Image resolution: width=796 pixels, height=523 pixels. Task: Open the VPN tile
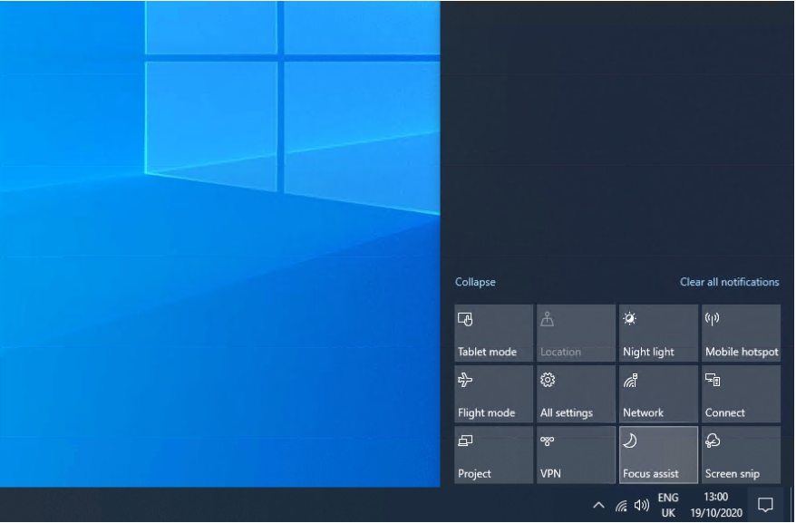[x=576, y=455]
